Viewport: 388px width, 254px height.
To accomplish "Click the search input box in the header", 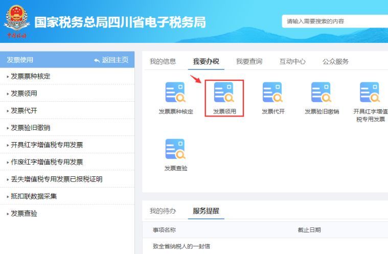I will click(x=335, y=21).
